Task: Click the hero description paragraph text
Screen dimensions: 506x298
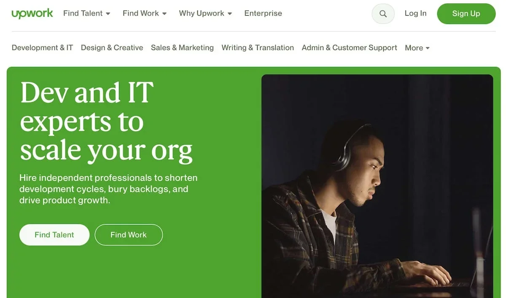Action: click(x=108, y=189)
